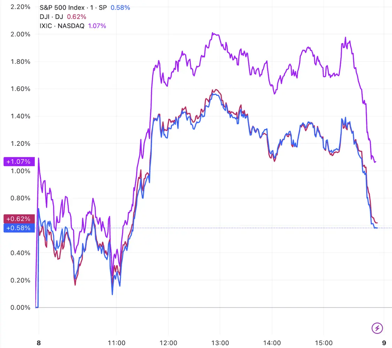Click the IXIC · NASDAQ legend entry

click(62, 26)
